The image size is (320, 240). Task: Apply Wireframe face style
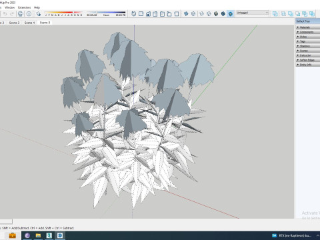(x=201, y=14)
